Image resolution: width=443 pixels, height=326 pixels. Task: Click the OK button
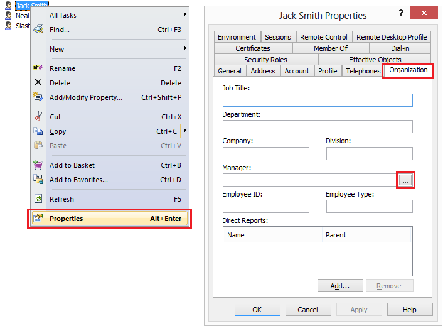257,310
